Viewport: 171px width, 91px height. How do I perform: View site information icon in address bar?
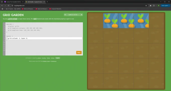click(12, 6)
